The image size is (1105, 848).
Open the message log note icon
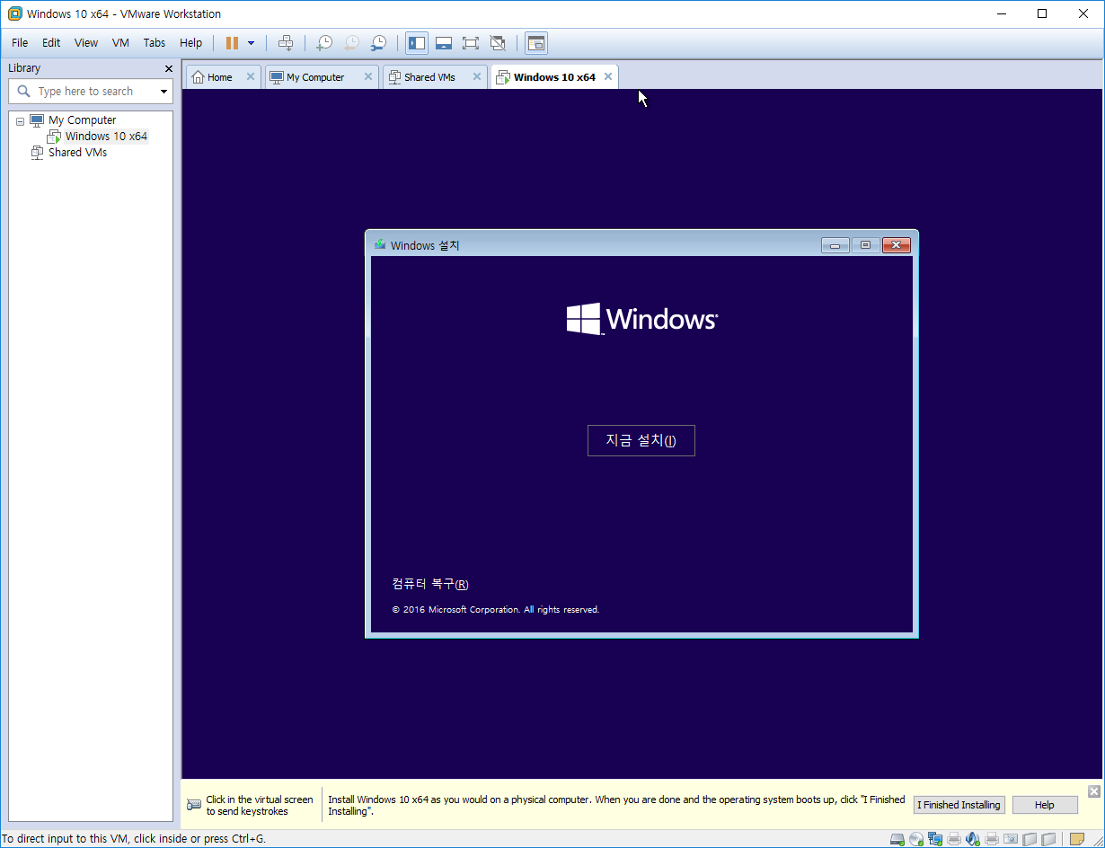1077,839
